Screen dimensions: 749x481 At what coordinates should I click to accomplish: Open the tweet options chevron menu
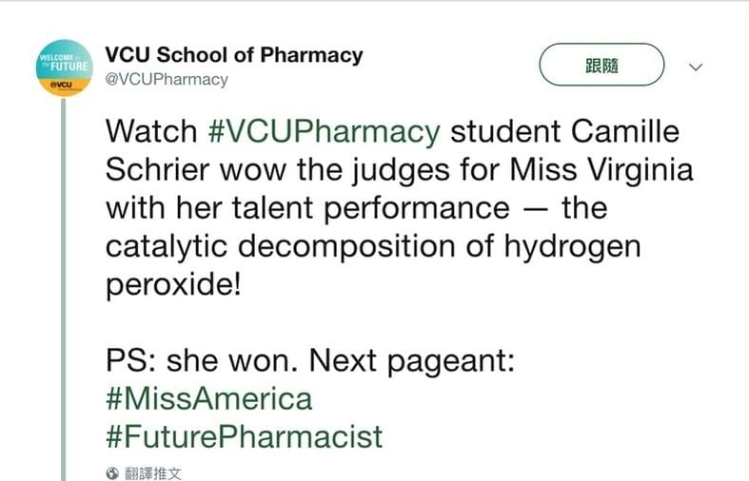(696, 67)
